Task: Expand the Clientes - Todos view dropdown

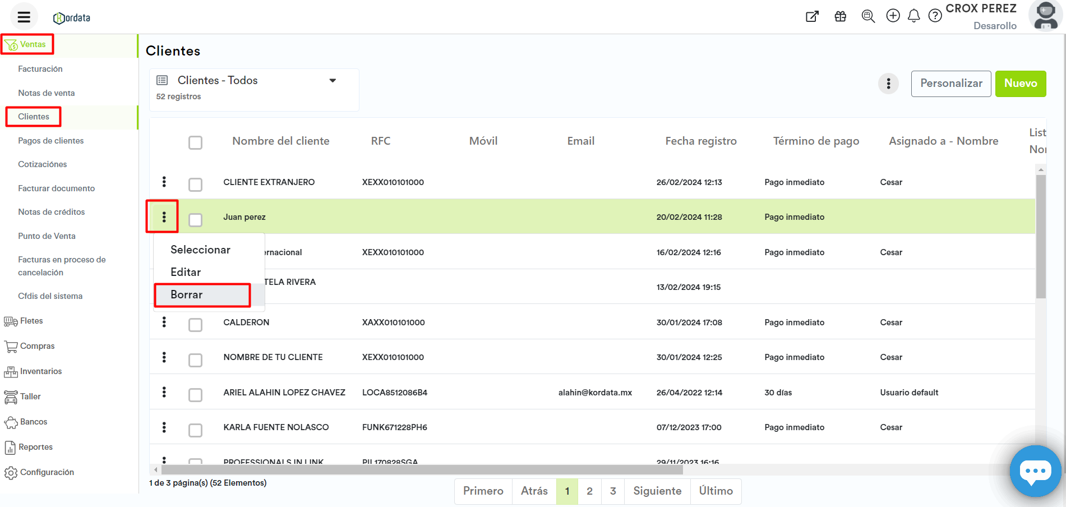Action: click(x=333, y=81)
